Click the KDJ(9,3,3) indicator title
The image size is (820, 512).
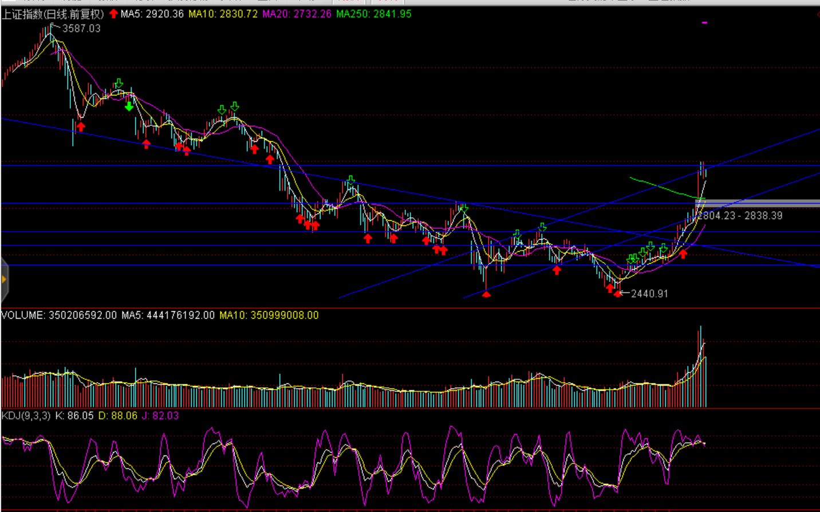26,416
